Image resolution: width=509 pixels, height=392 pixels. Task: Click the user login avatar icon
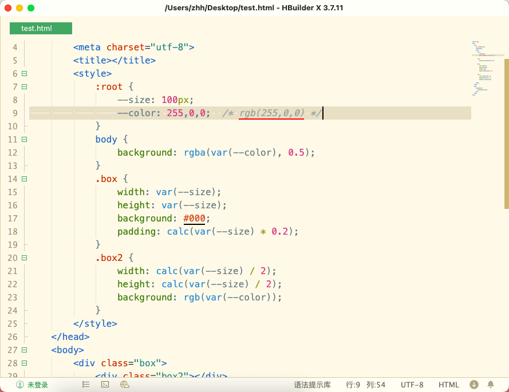tap(20, 385)
